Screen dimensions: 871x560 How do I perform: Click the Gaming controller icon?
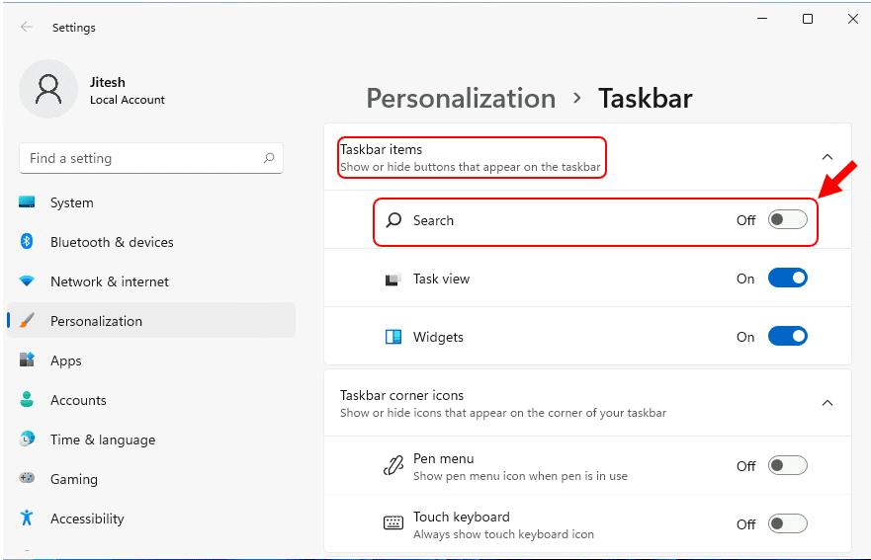pyautogui.click(x=26, y=478)
